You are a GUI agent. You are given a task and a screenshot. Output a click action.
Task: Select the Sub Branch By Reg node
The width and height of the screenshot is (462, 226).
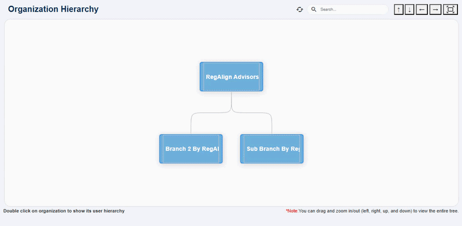[271, 149]
